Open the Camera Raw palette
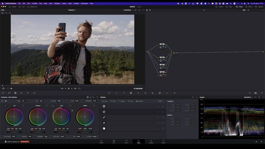 click(x=3, y=93)
